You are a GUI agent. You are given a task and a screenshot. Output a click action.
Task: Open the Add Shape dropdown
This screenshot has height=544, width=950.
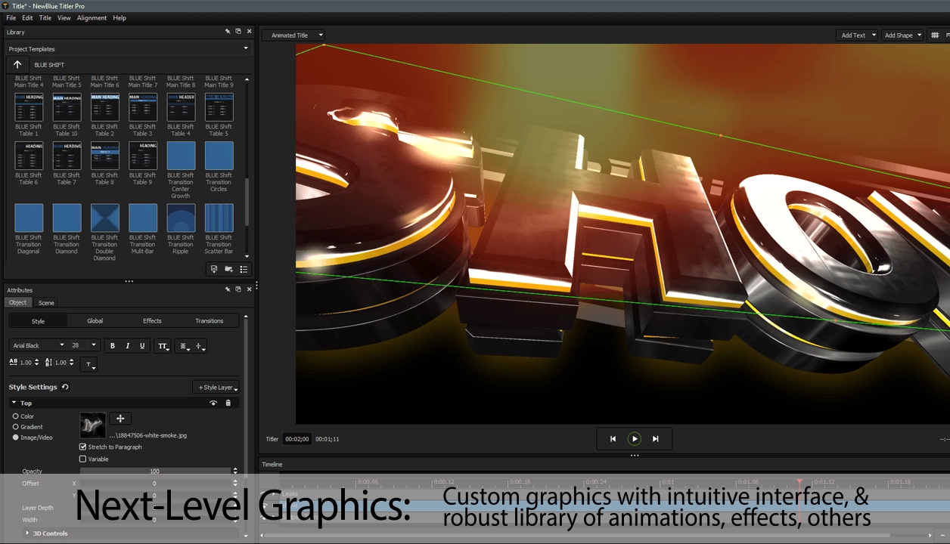903,35
